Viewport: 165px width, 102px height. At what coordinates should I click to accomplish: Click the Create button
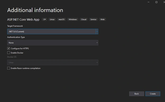click(x=153, y=94)
